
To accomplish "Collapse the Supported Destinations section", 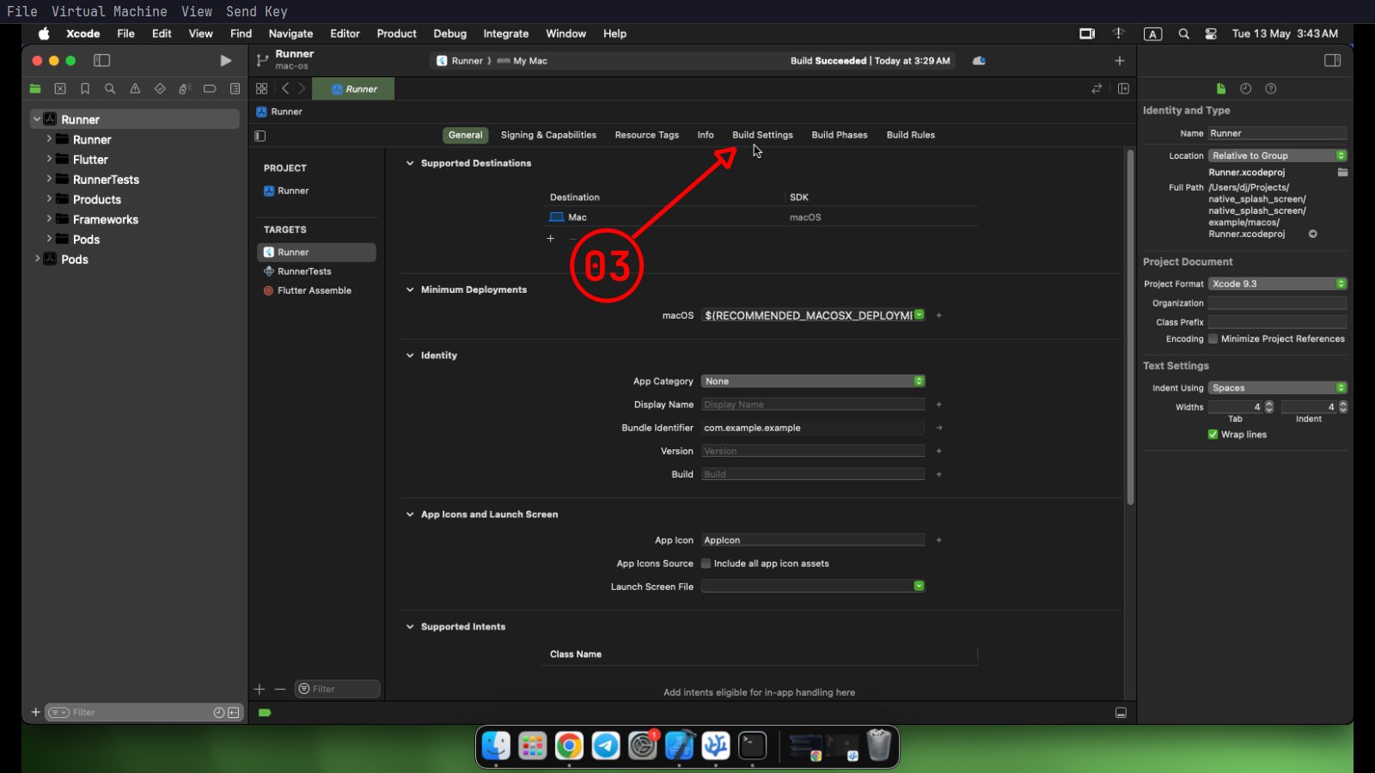I will pyautogui.click(x=410, y=163).
